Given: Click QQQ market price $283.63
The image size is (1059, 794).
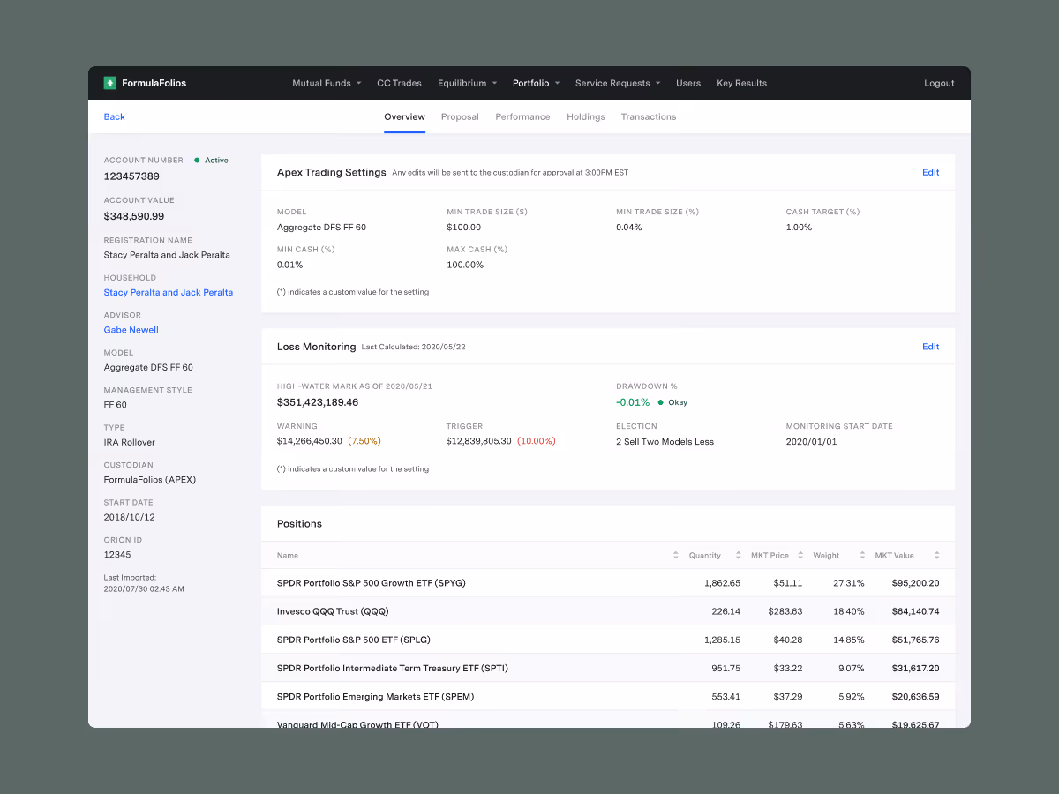Looking at the screenshot, I should (x=785, y=611).
